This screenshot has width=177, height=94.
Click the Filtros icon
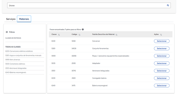[x=7, y=32]
